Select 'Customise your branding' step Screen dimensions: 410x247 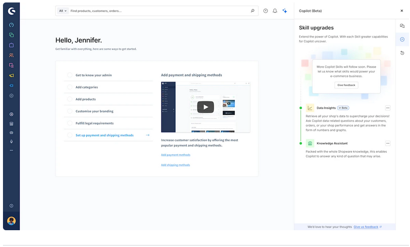[94, 111]
